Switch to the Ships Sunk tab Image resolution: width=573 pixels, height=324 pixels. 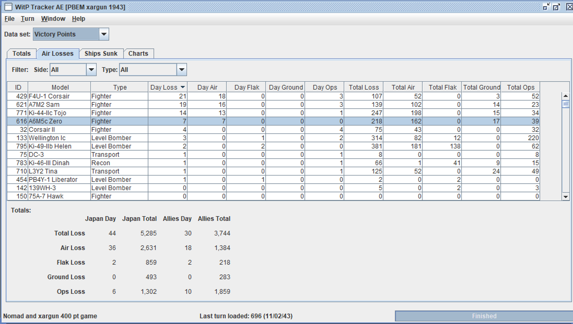click(x=101, y=53)
